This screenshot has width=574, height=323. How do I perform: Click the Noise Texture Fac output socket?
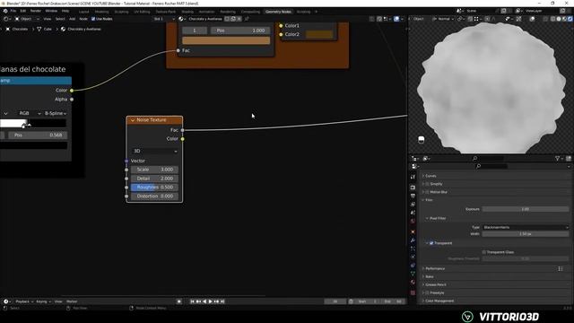coord(183,130)
